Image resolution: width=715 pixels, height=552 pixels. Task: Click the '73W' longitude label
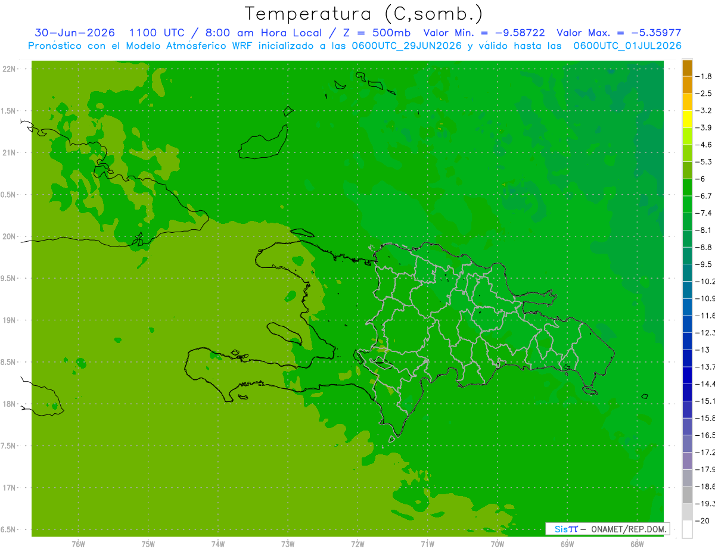pyautogui.click(x=288, y=544)
